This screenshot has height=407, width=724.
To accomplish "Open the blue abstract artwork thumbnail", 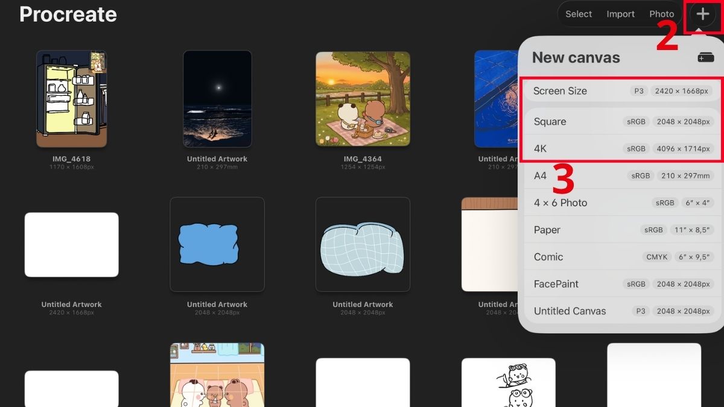I will point(495,99).
